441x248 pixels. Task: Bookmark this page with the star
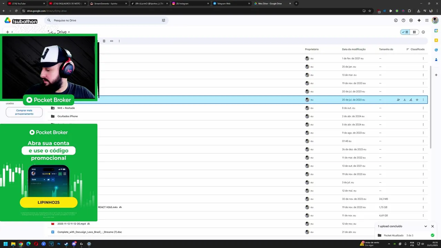(x=370, y=11)
